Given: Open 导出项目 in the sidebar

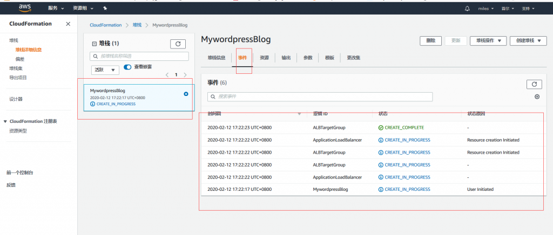Looking at the screenshot, I should click(x=18, y=78).
